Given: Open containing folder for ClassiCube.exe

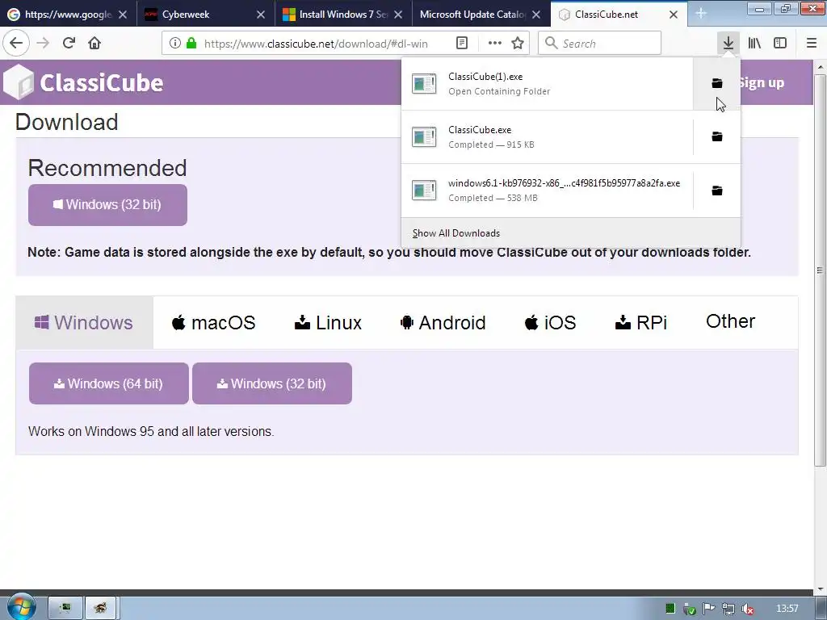Looking at the screenshot, I should tap(717, 137).
